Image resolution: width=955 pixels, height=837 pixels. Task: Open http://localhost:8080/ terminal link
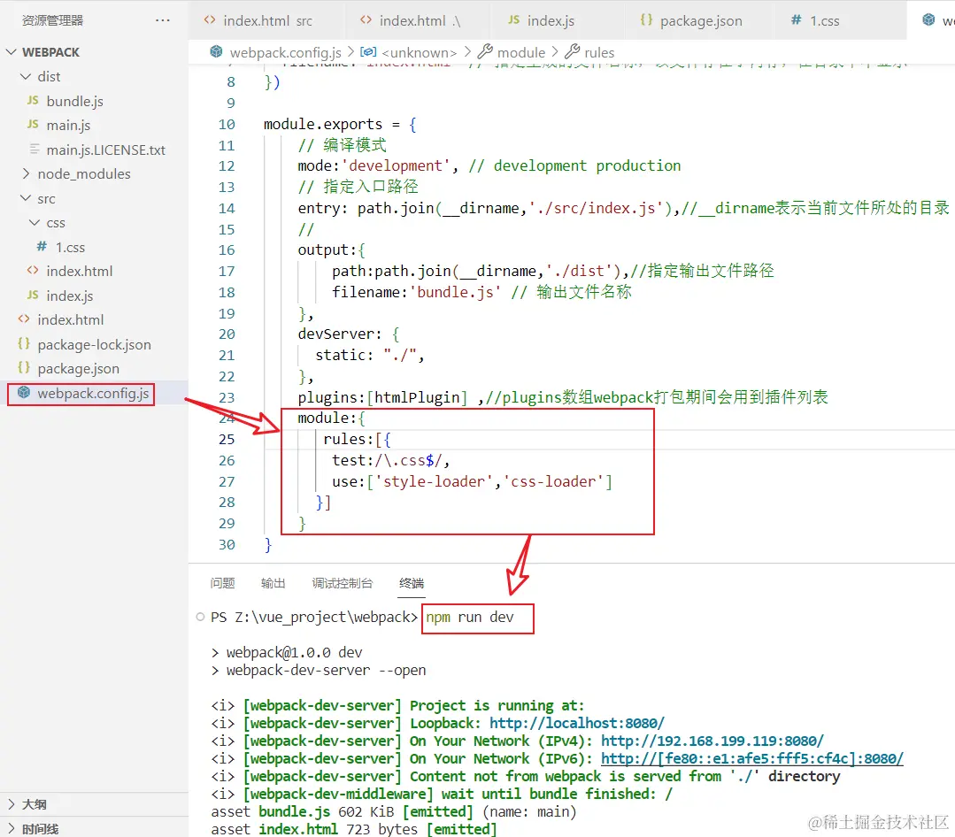(577, 723)
